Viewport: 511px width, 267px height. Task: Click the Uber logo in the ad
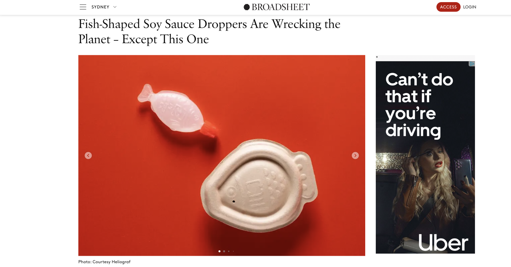(443, 242)
